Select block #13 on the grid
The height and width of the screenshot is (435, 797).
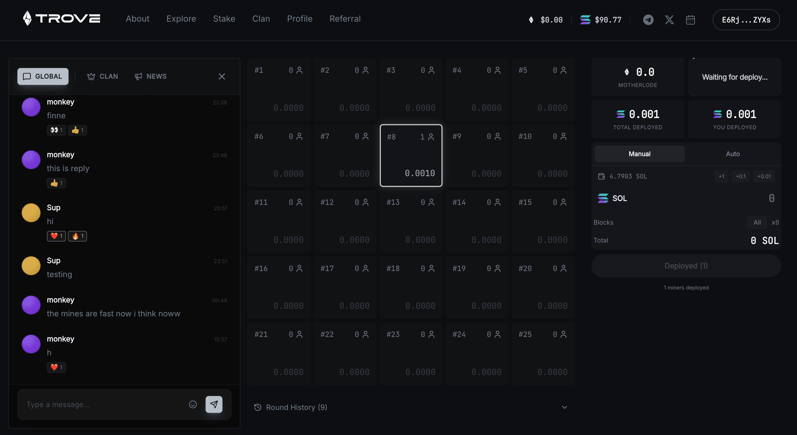[x=411, y=221]
